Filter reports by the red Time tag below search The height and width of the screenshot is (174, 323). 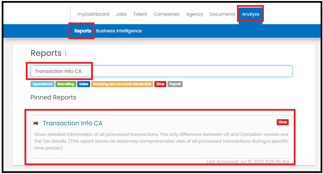pyautogui.click(x=160, y=84)
